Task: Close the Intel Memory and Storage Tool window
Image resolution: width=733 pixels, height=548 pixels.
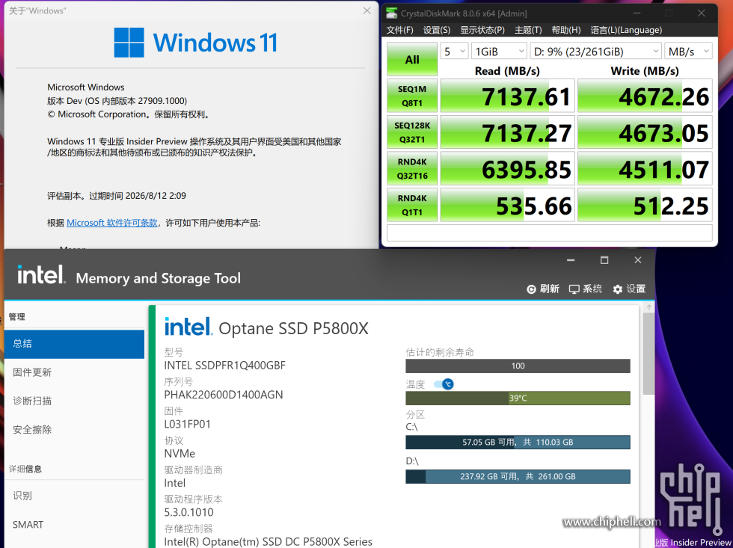Action: point(638,260)
